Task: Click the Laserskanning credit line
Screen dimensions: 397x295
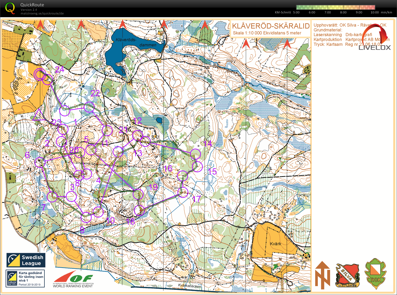Action: click(343, 35)
